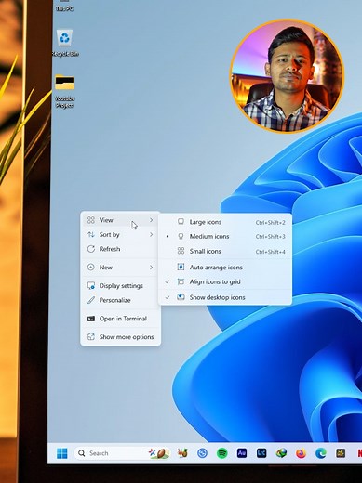Viewport: 362px width, 483px height.
Task: Enable Auto arrange icons
Action: [225, 268]
